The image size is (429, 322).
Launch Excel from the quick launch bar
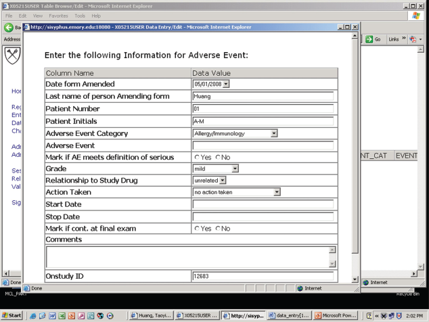(62, 316)
